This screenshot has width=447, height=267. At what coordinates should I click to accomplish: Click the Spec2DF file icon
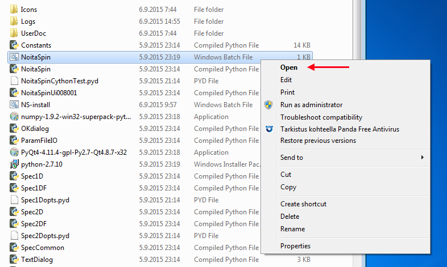click(14, 224)
